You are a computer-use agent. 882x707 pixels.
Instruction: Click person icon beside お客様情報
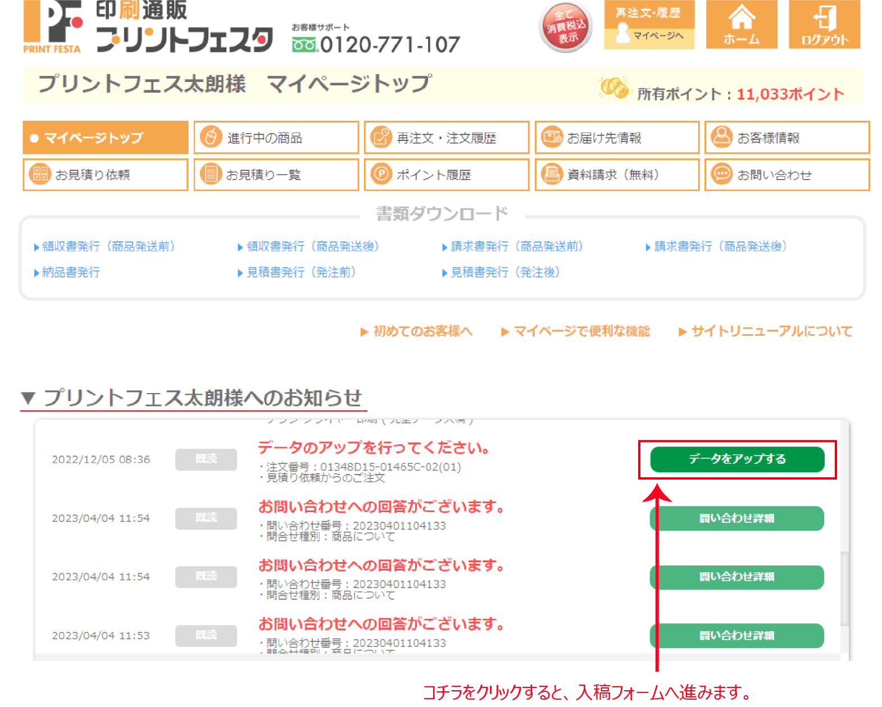point(722,137)
